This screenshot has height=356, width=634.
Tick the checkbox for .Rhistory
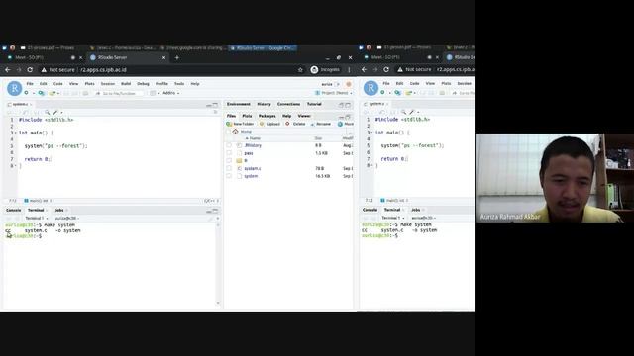tap(229, 145)
